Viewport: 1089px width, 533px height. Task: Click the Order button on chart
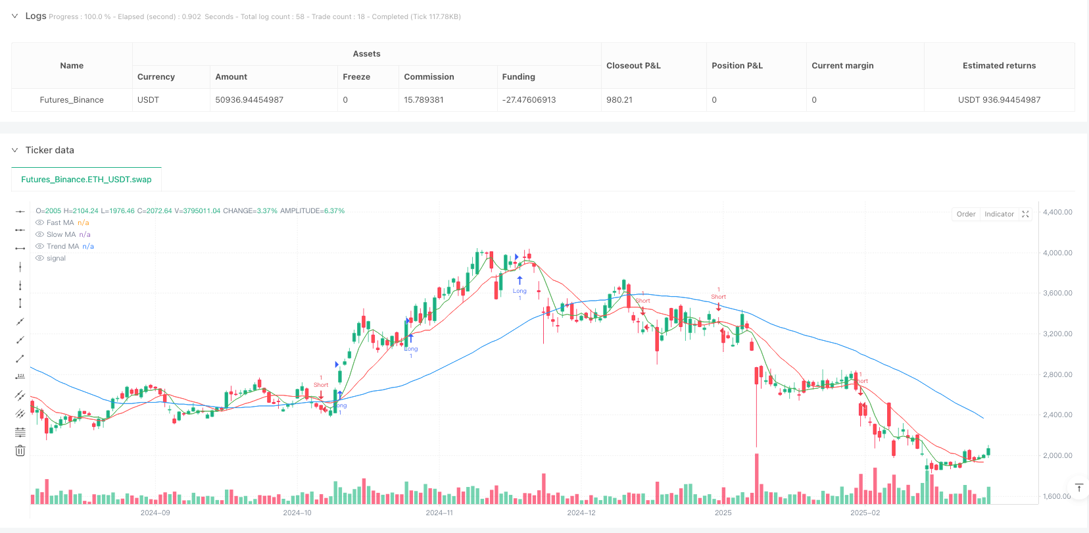point(965,214)
